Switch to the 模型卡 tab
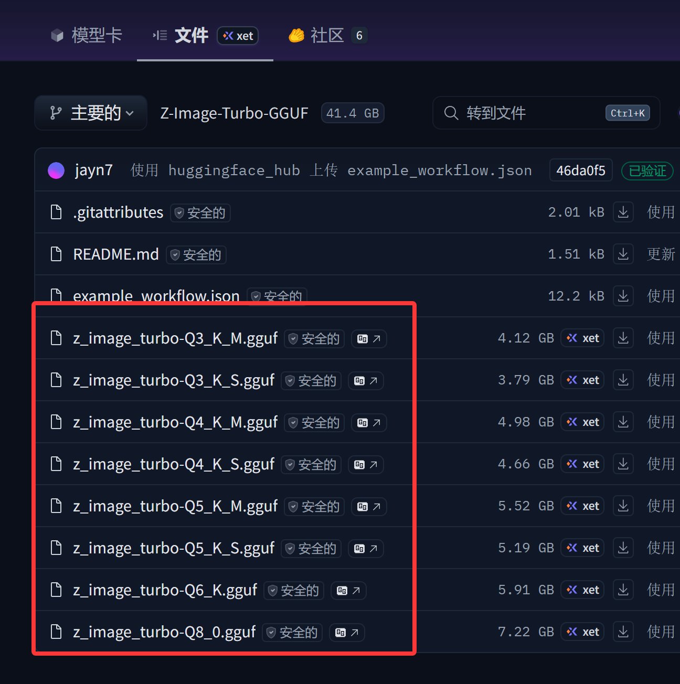 87,36
